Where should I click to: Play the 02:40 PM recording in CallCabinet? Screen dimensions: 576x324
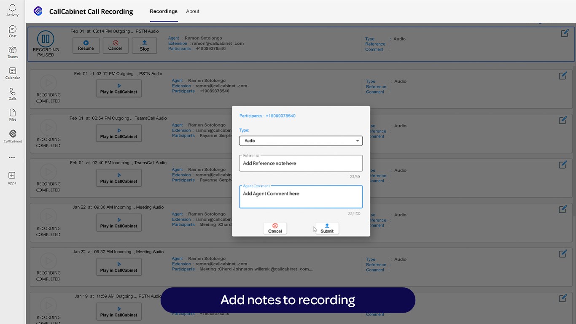pyautogui.click(x=119, y=178)
